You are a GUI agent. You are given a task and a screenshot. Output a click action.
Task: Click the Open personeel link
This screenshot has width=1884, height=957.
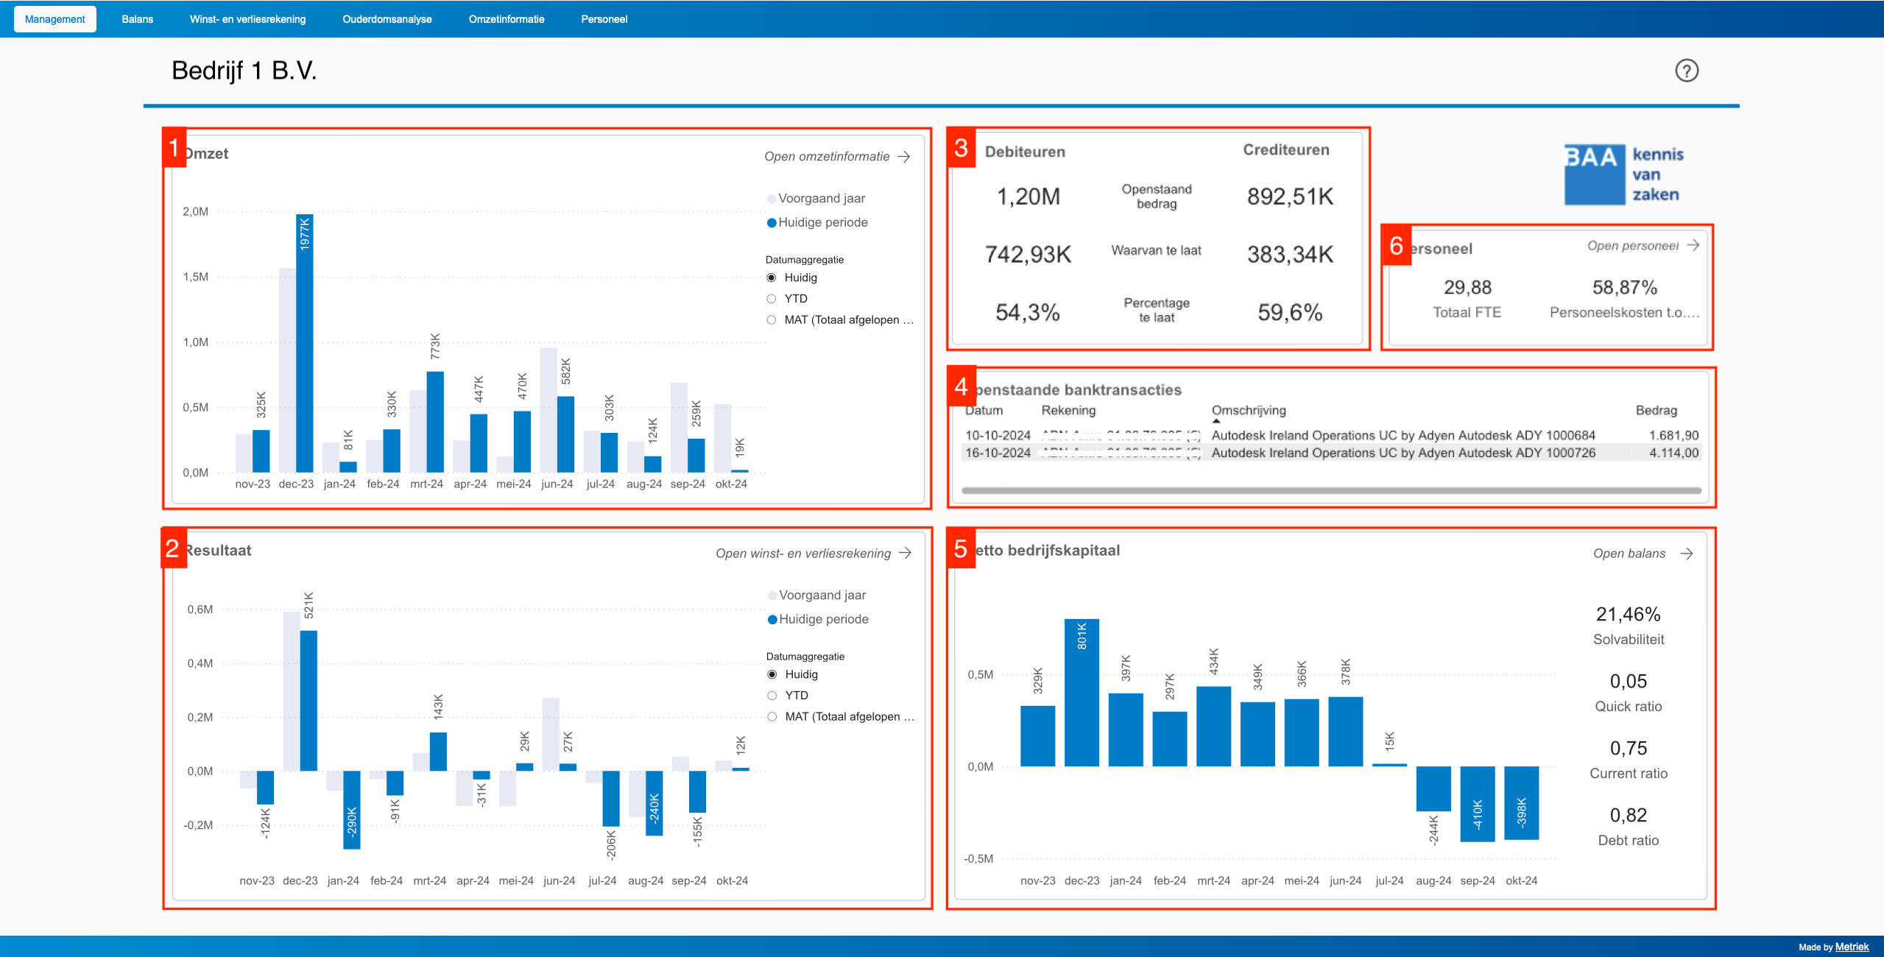pos(1632,246)
